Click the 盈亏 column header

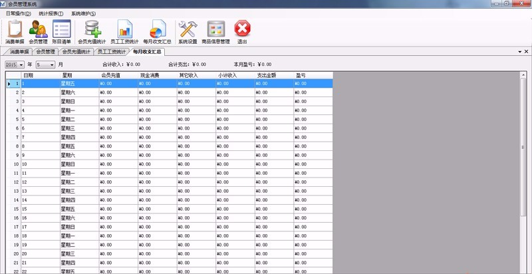point(313,75)
